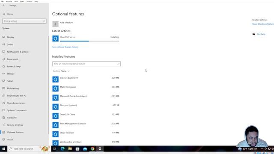Open the About page
The image size is (274, 154).
point(10,140)
